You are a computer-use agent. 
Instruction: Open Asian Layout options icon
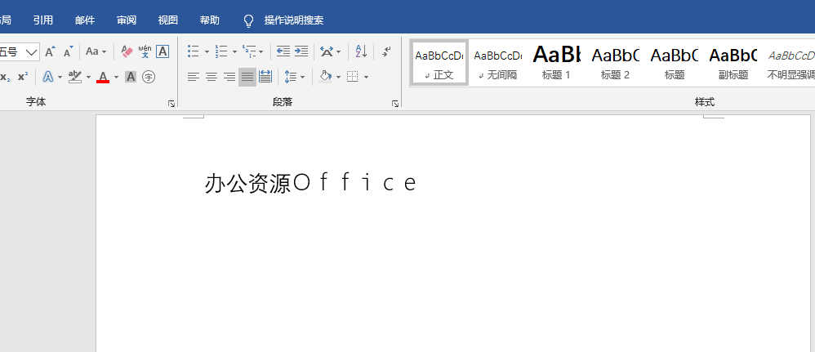pos(327,51)
